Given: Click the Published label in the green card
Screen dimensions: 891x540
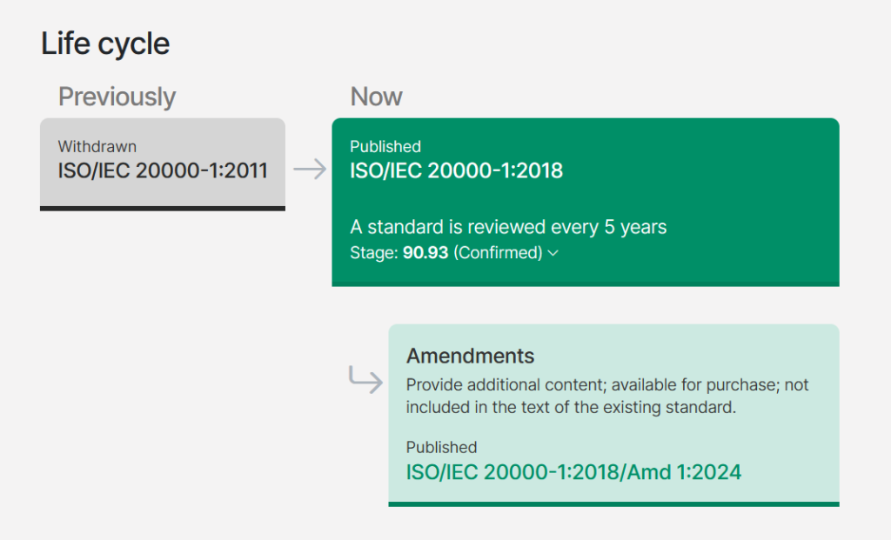Looking at the screenshot, I should (385, 146).
